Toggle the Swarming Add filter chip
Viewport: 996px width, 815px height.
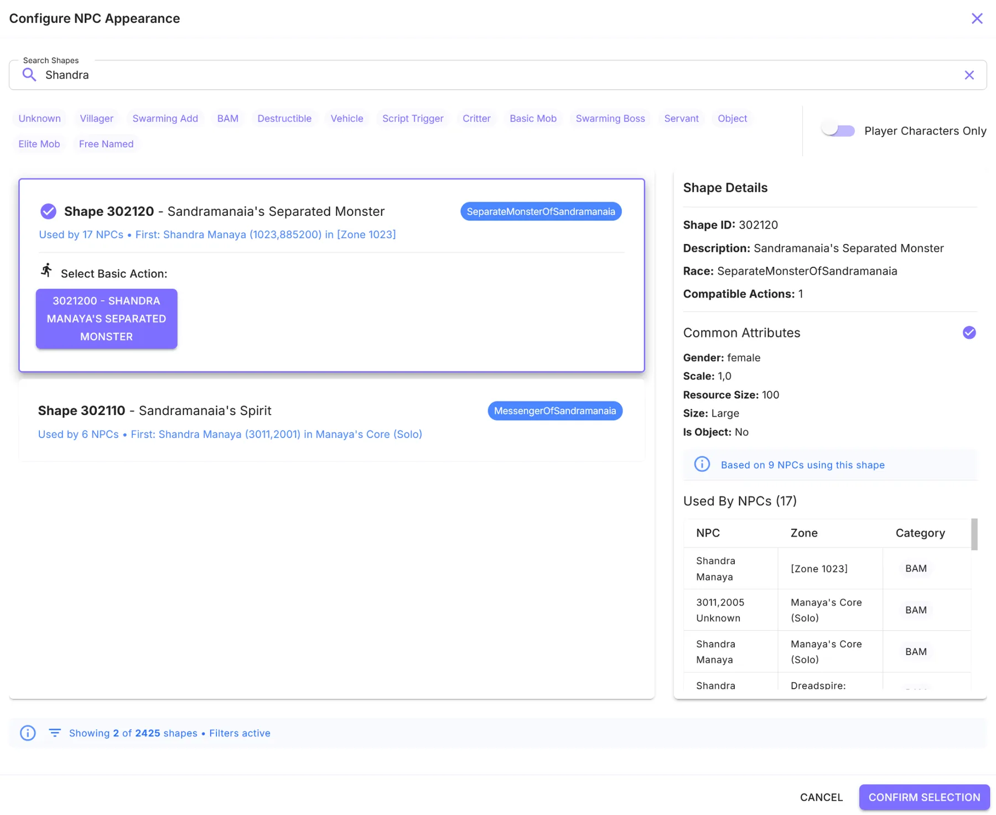coord(165,118)
